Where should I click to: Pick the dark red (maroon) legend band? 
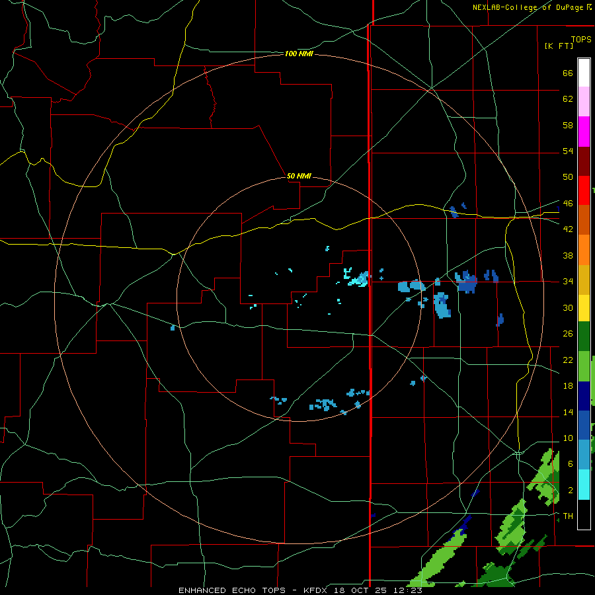click(x=584, y=161)
